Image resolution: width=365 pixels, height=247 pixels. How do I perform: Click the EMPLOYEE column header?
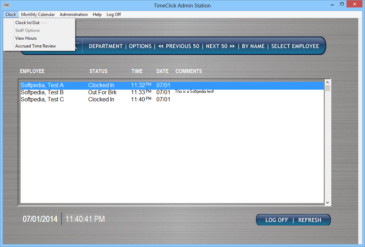point(32,71)
